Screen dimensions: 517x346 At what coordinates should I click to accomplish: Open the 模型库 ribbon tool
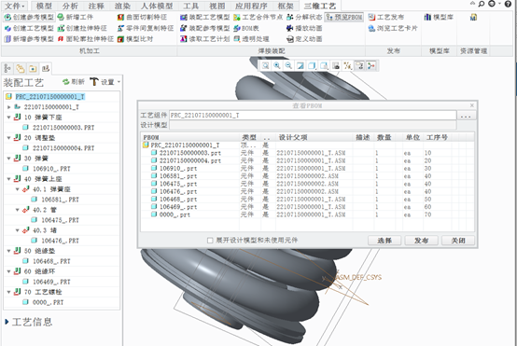coord(439,17)
